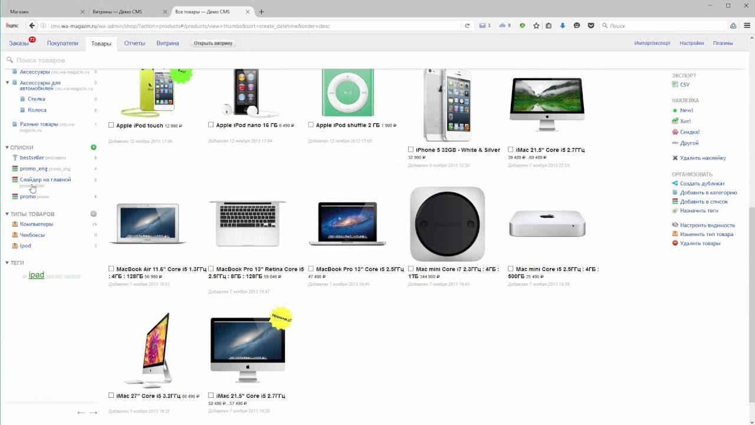Open product types settings gear icon
The width and height of the screenshot is (755, 425).
[93, 214]
